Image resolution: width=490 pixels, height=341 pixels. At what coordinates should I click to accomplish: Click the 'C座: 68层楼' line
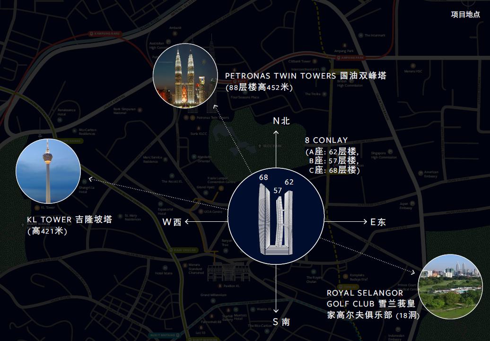point(334,170)
